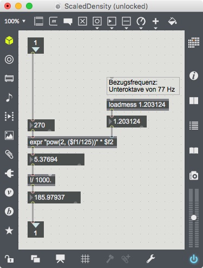The image size is (203, 268).
Task: Open the Plug-ins browser plug icon
Action: (x=9, y=174)
